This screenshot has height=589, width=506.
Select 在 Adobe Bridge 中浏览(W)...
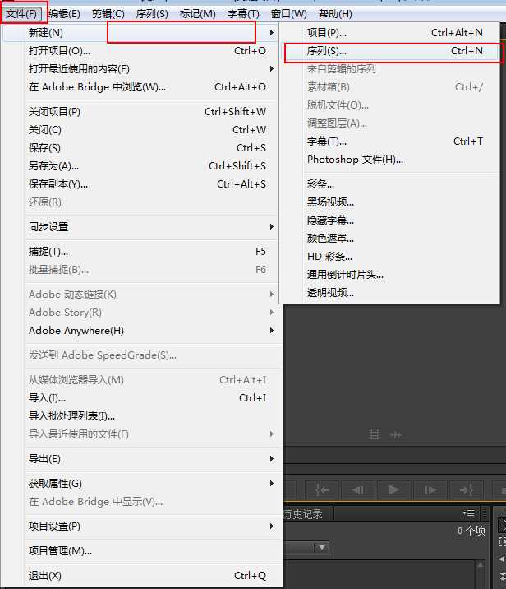(x=140, y=86)
